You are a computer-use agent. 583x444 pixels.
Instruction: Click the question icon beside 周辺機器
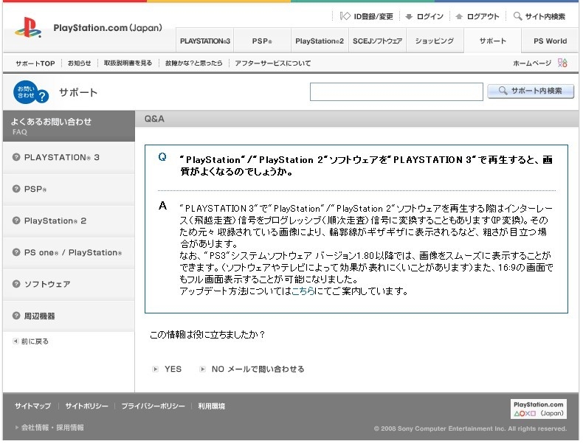tap(16, 316)
